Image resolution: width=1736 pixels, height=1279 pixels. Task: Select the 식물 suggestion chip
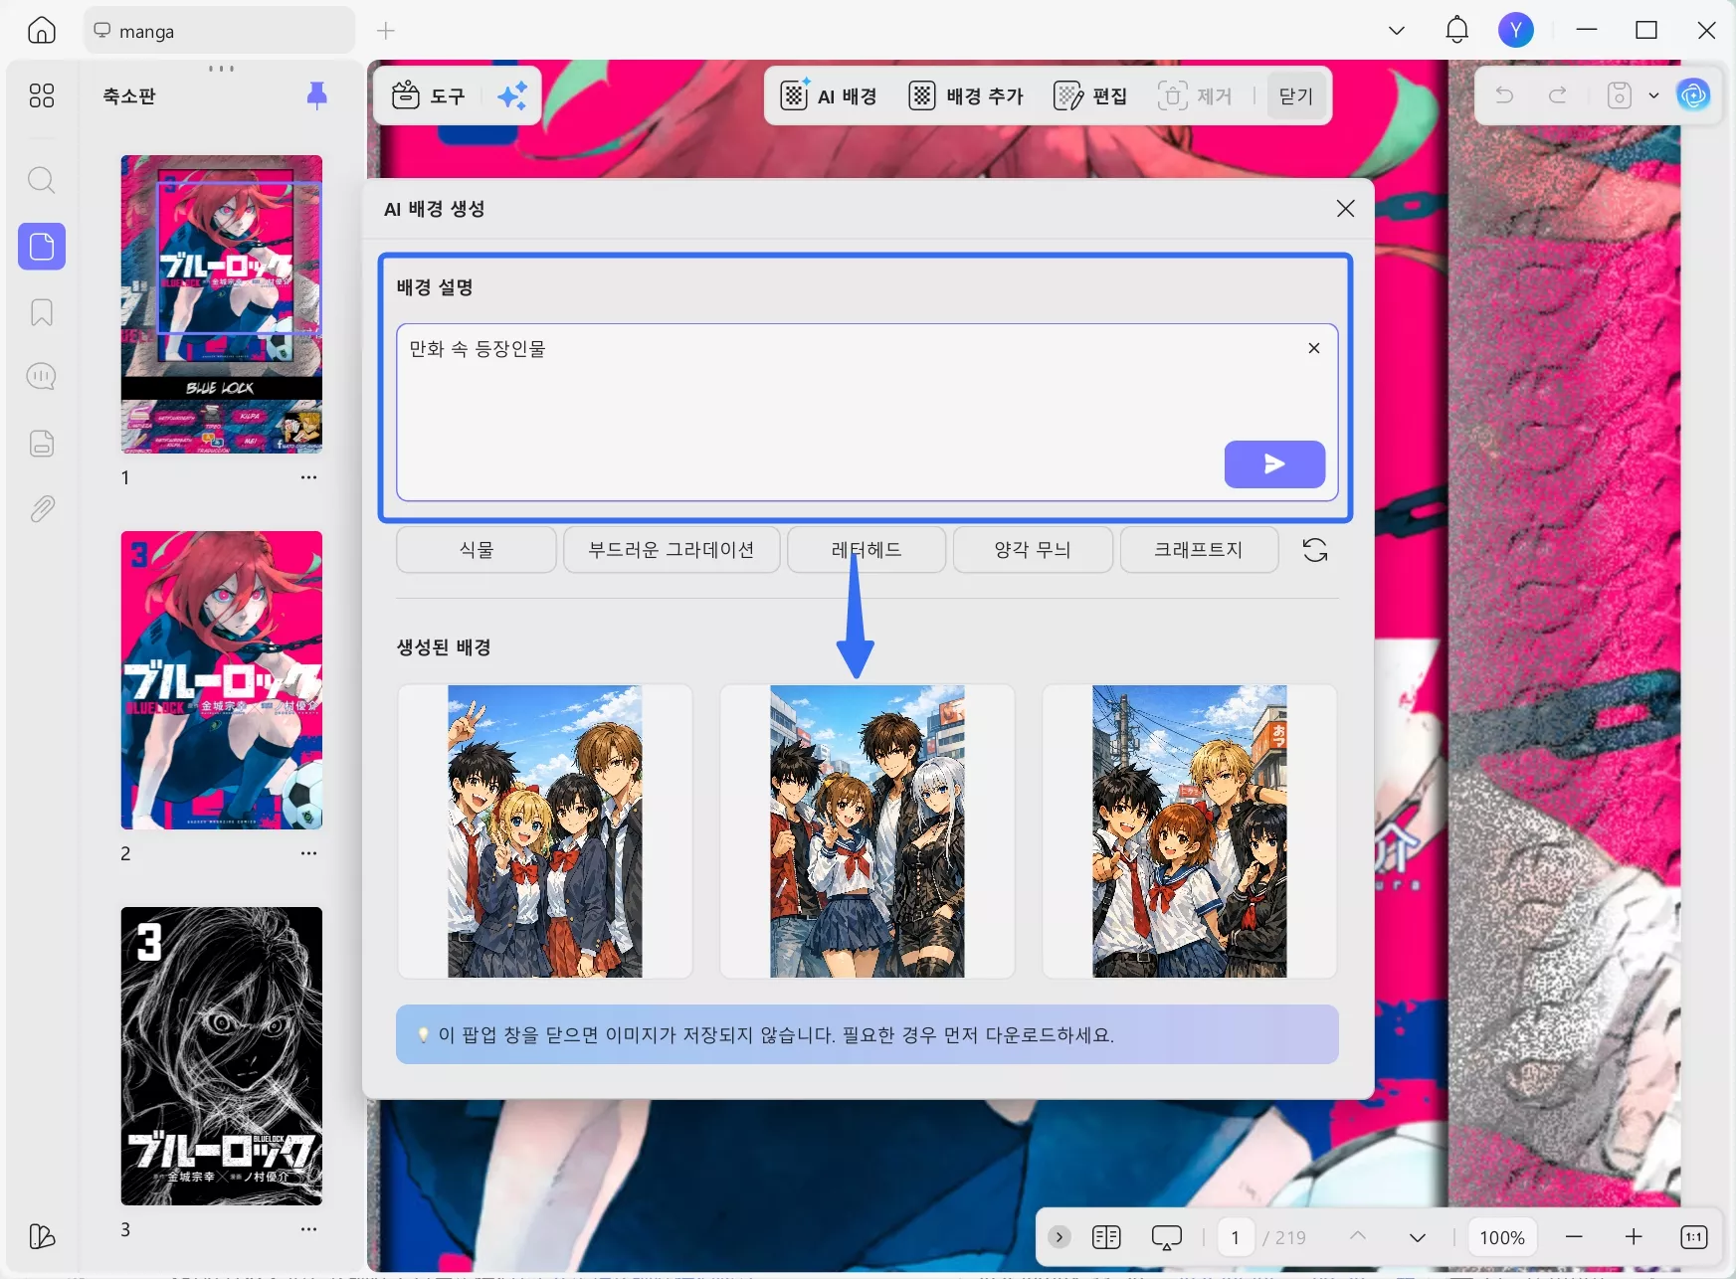point(477,550)
